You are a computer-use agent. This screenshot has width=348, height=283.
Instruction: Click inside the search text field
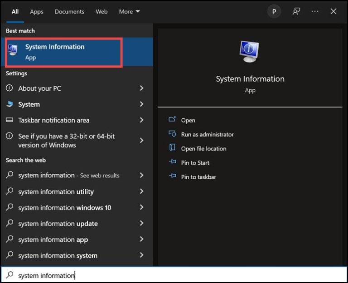181,275
